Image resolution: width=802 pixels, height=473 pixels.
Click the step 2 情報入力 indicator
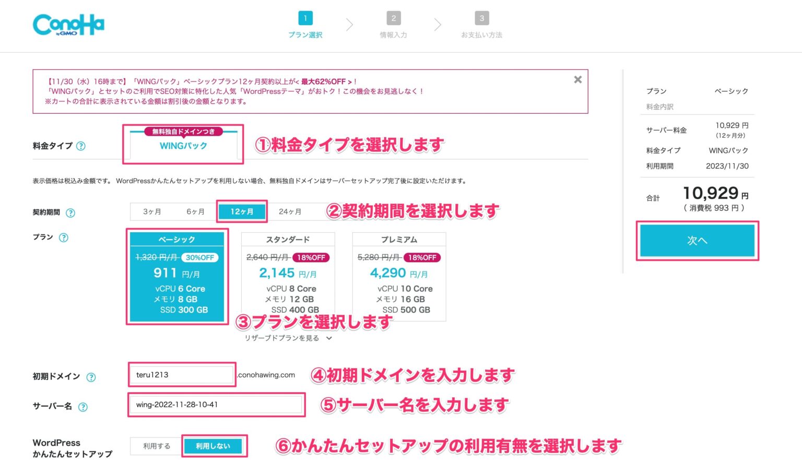click(393, 23)
